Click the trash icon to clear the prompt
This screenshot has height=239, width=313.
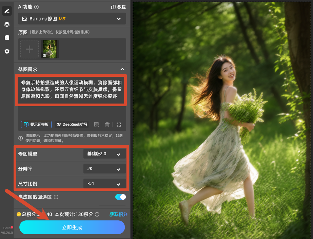(107, 125)
